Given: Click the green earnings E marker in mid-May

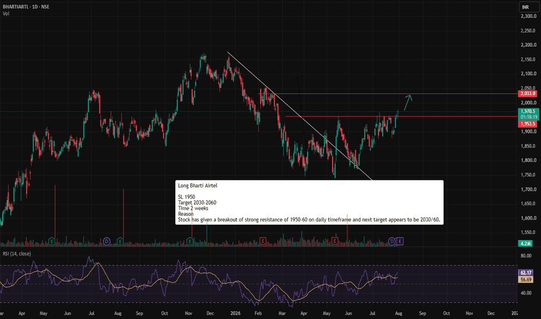Looking at the screenshot, I should click(52, 241).
